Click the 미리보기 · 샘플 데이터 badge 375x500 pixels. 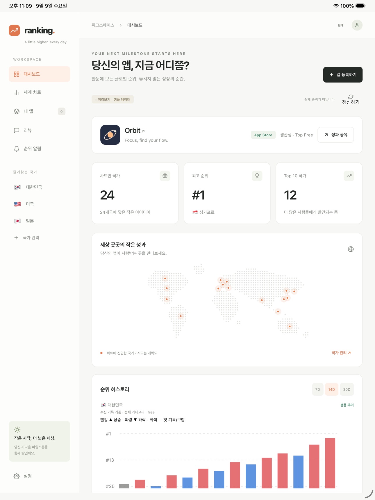113,99
